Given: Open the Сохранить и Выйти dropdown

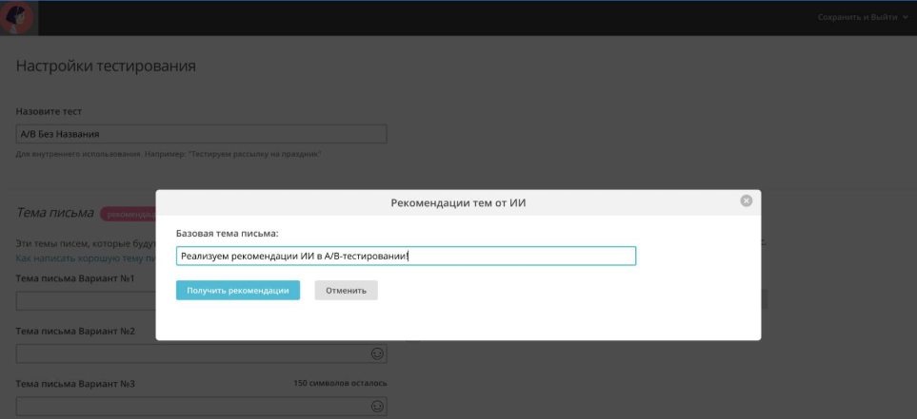Looking at the screenshot, I should pos(862,17).
